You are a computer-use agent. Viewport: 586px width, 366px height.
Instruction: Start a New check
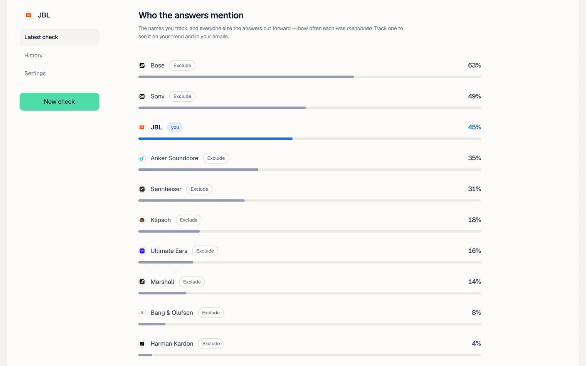point(59,102)
